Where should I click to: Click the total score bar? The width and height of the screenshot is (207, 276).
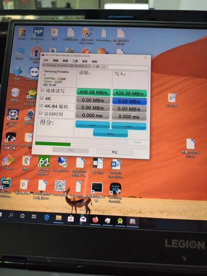click(x=110, y=133)
